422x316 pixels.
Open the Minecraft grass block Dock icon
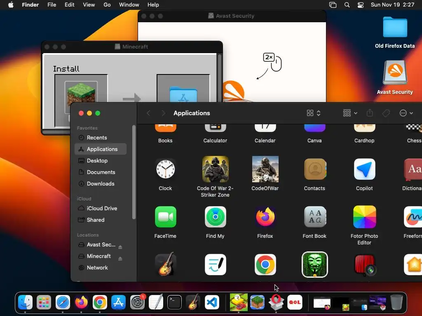(x=257, y=302)
